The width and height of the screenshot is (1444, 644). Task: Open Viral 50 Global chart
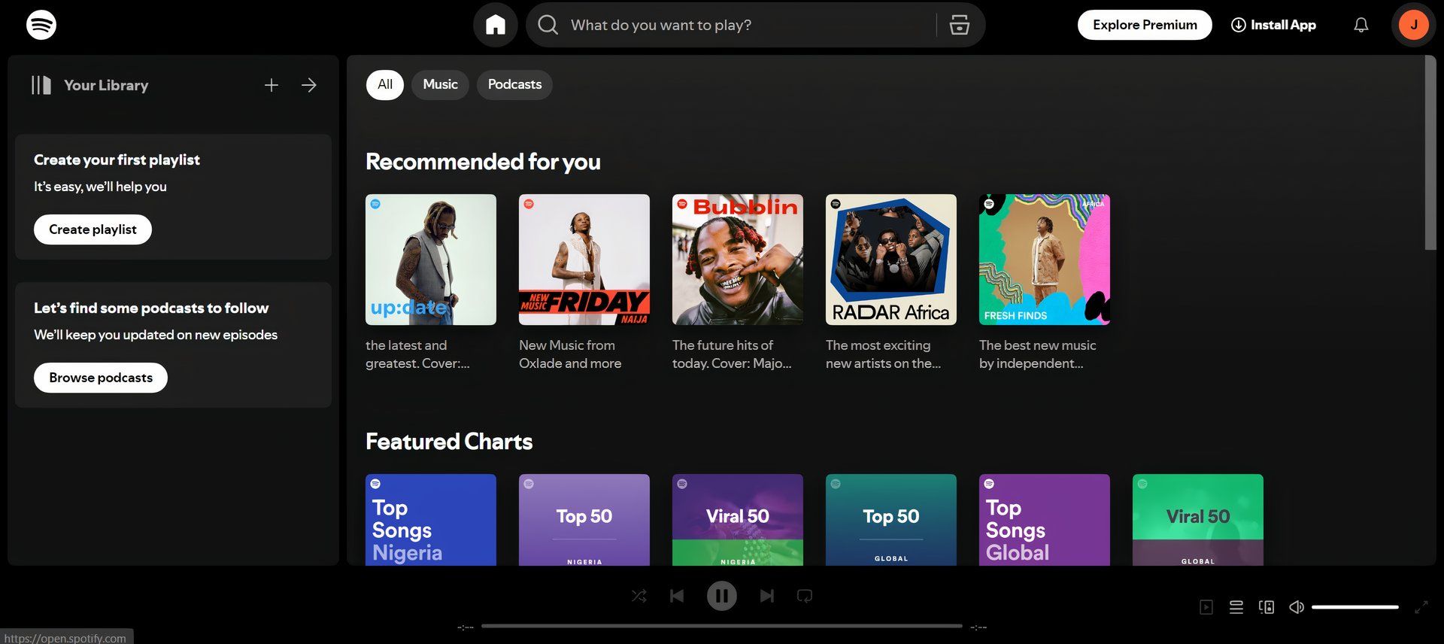(x=1198, y=520)
